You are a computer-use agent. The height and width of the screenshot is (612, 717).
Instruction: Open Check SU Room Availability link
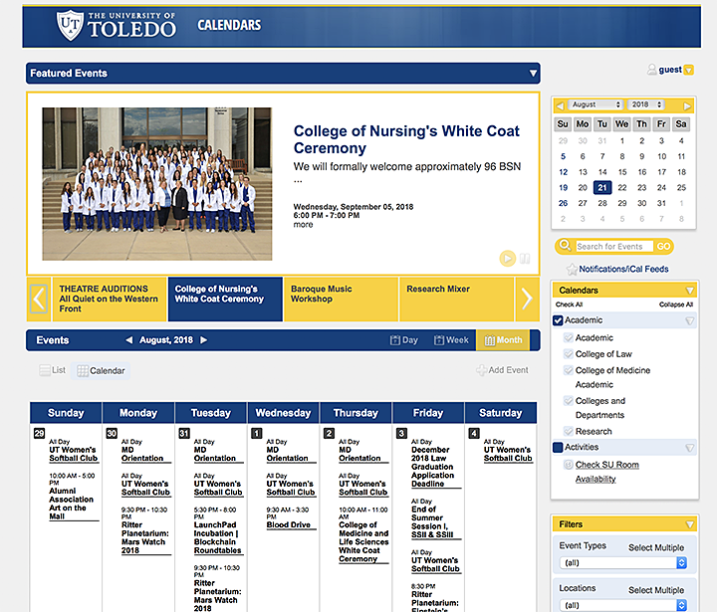[606, 472]
